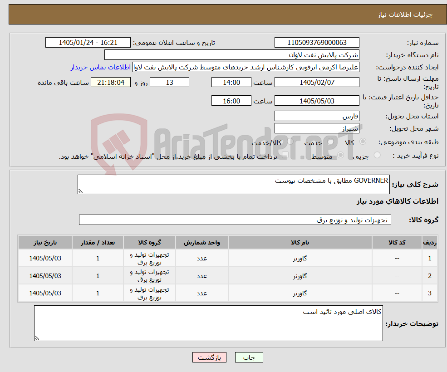
Task: Click the unit عدد in row 2
Action: pyautogui.click(x=202, y=276)
